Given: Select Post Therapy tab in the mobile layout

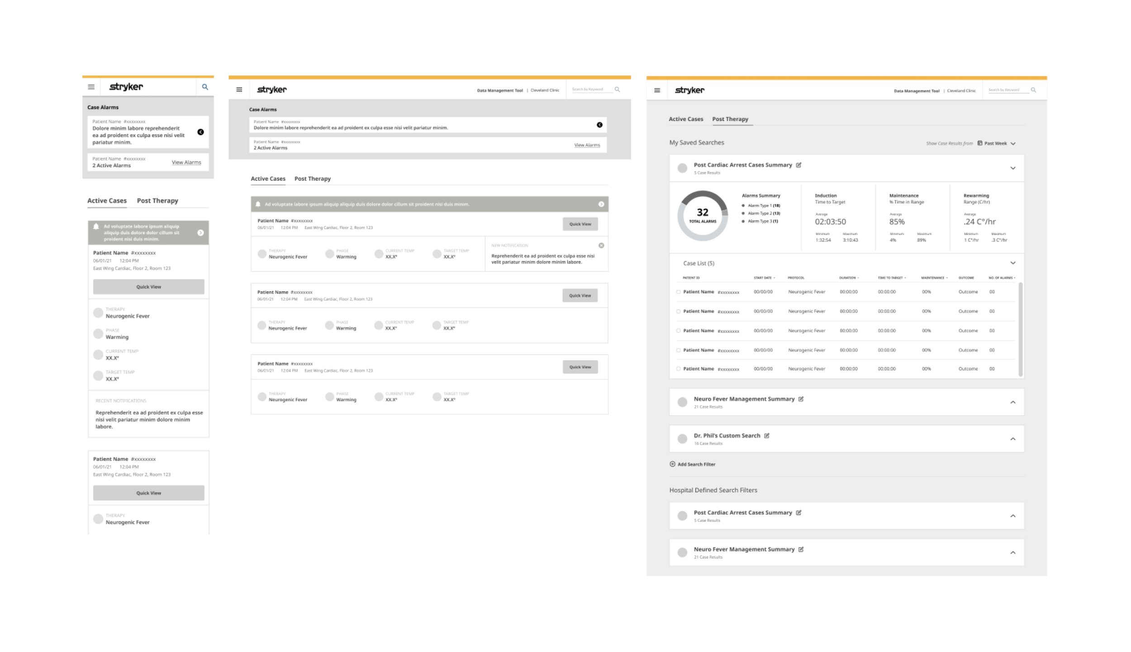Looking at the screenshot, I should click(157, 200).
